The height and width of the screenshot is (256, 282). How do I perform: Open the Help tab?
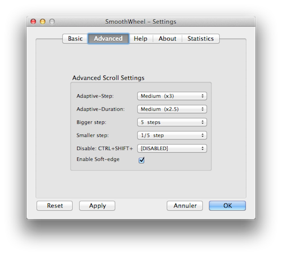coord(140,38)
